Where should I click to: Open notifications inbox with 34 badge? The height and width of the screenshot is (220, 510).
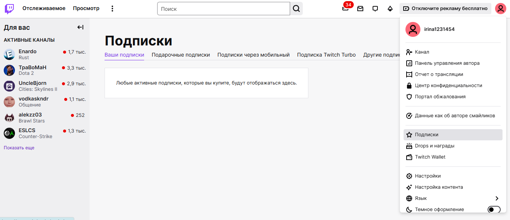pyautogui.click(x=345, y=8)
